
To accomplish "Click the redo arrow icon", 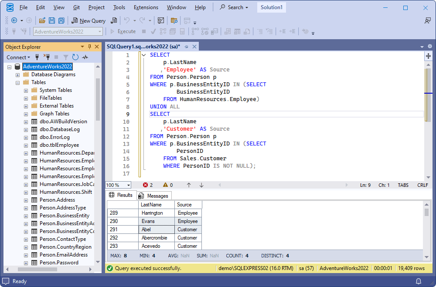I will (x=142, y=20).
